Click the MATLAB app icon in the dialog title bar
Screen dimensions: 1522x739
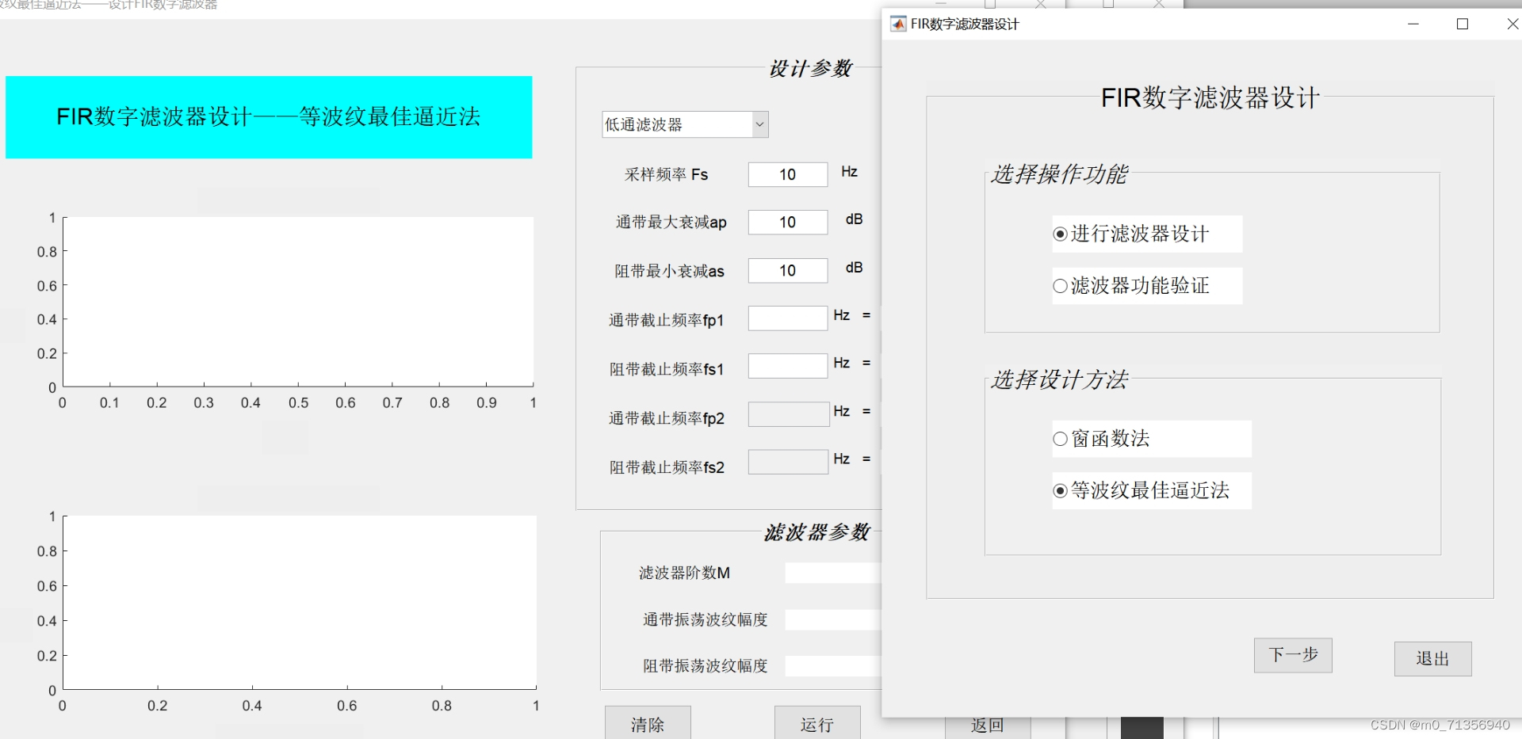tap(899, 24)
